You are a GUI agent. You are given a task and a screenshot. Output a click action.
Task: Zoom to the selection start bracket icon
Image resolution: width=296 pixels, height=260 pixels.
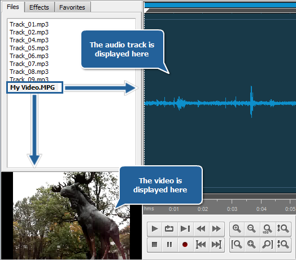[x=237, y=245]
